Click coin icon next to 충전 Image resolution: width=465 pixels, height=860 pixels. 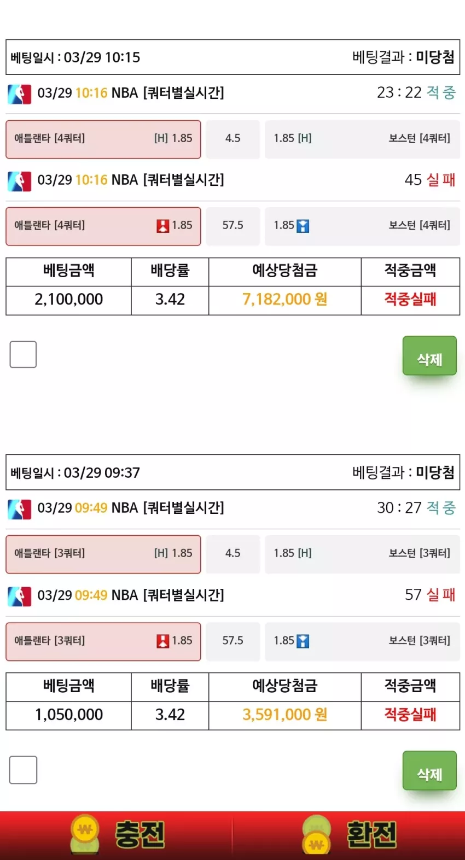(x=85, y=835)
